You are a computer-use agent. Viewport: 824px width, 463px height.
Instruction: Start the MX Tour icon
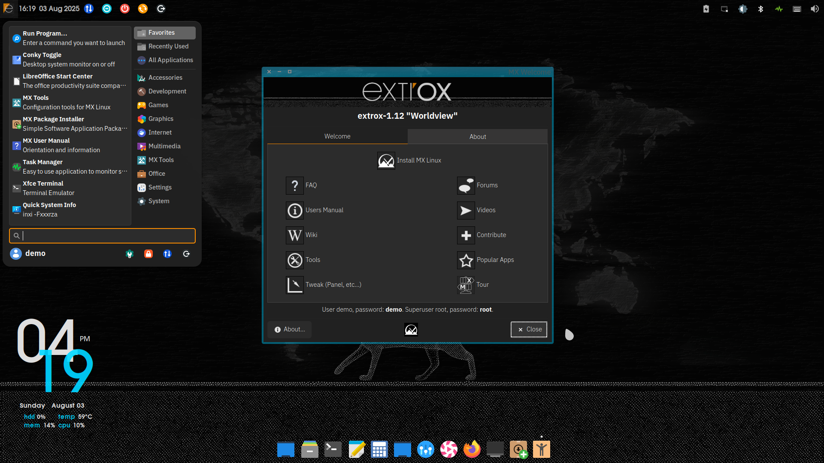(466, 285)
